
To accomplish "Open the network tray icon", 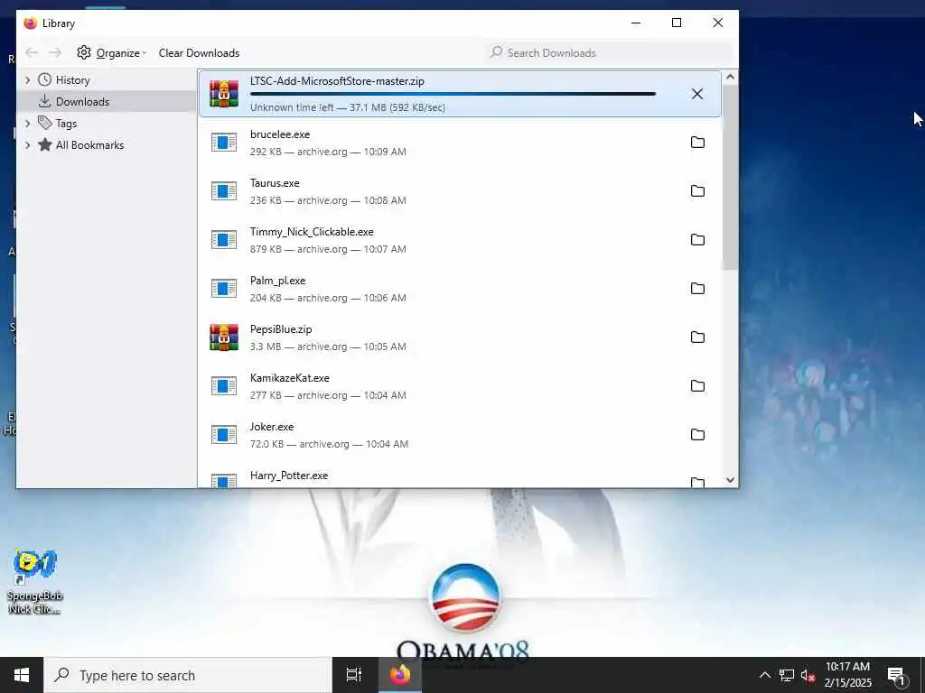I will pyautogui.click(x=787, y=675).
